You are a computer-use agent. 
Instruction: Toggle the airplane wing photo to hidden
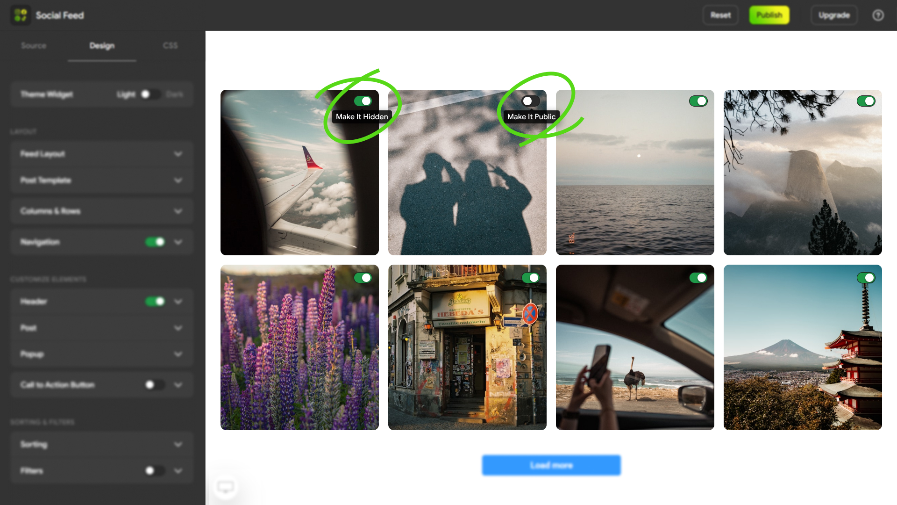point(364,101)
